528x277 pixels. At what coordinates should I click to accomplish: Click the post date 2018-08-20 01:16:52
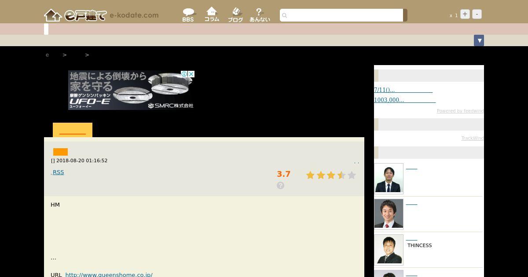pyautogui.click(x=82, y=160)
